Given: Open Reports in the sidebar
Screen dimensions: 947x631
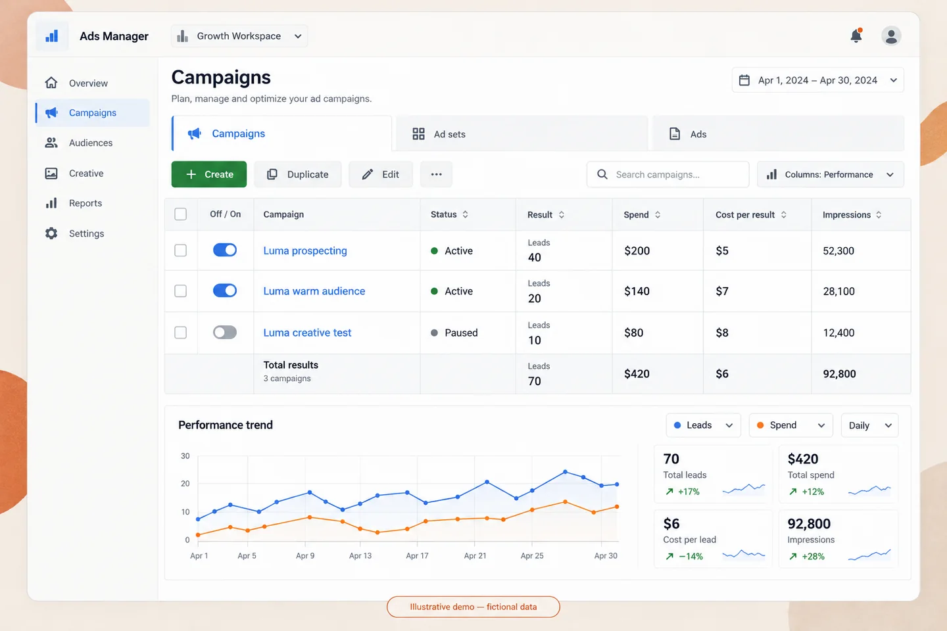Looking at the screenshot, I should tap(92, 203).
